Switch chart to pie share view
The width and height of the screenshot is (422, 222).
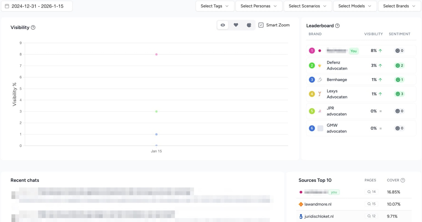point(249,25)
